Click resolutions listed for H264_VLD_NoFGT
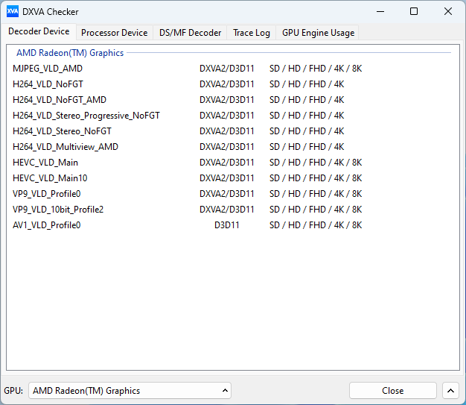 [307, 84]
